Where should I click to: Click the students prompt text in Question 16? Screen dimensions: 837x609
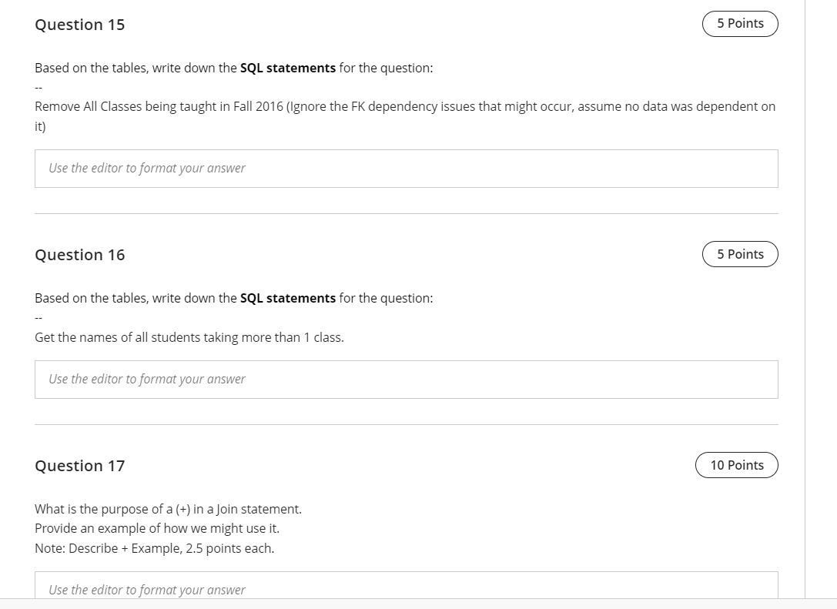(x=189, y=337)
